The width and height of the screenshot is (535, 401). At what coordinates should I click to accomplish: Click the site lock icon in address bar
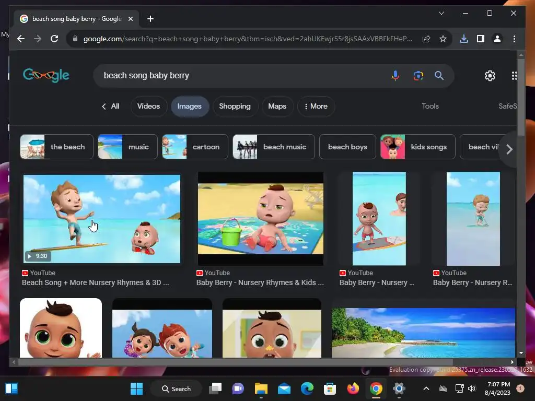75,39
